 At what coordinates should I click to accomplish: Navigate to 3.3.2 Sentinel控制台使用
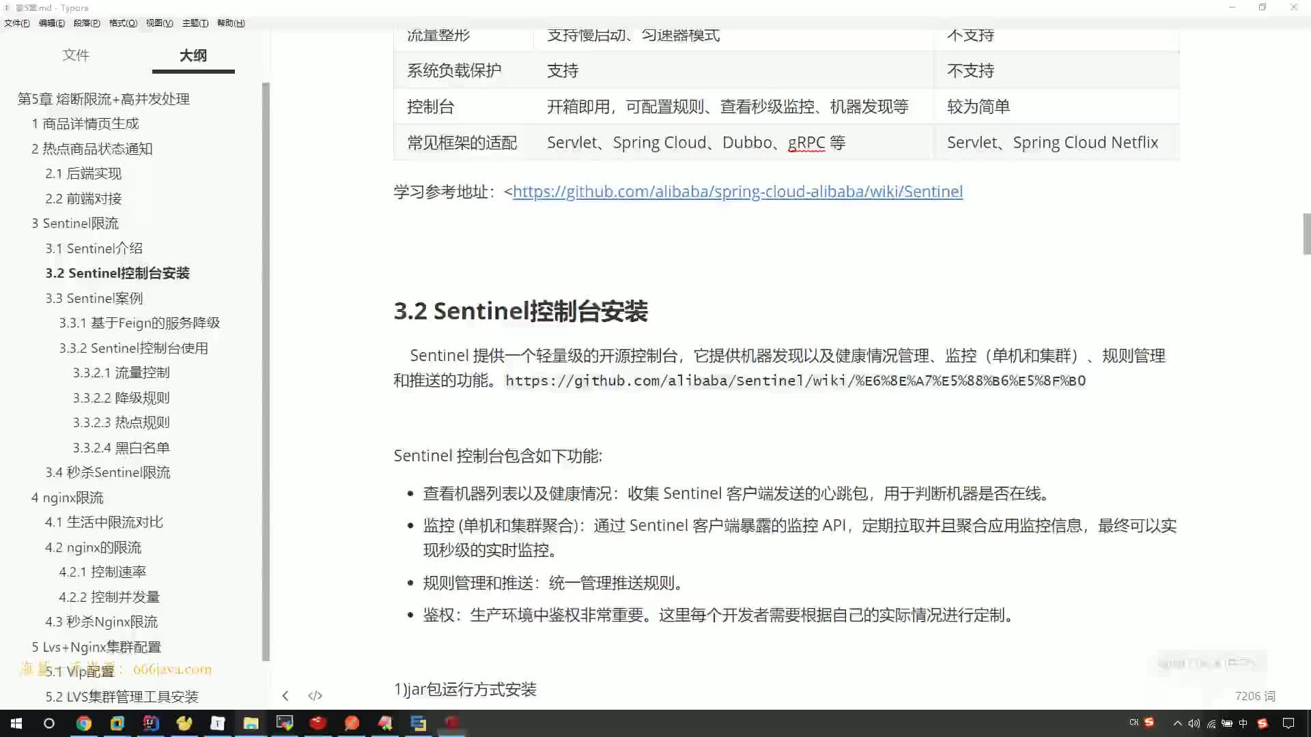(x=134, y=348)
